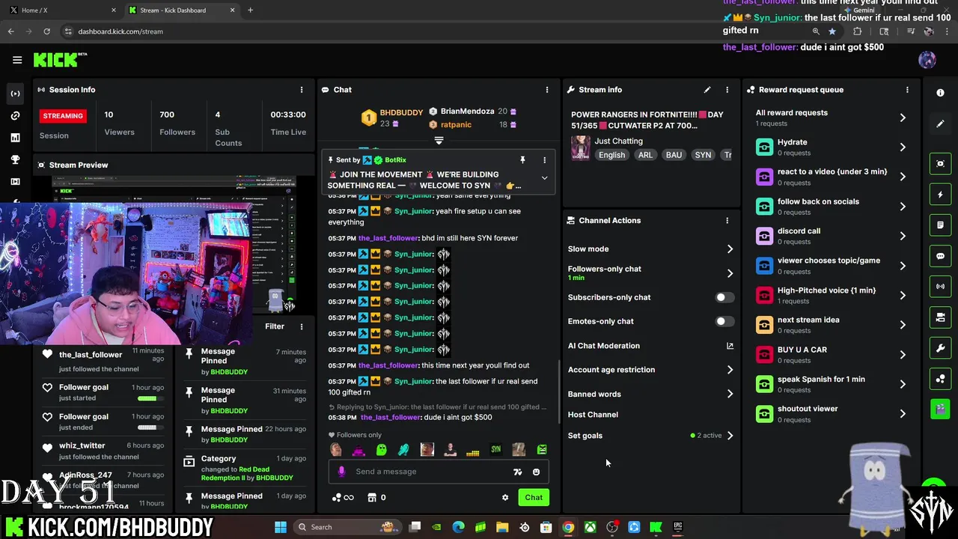Click Just Chatting category
The width and height of the screenshot is (958, 539).
[x=618, y=141]
